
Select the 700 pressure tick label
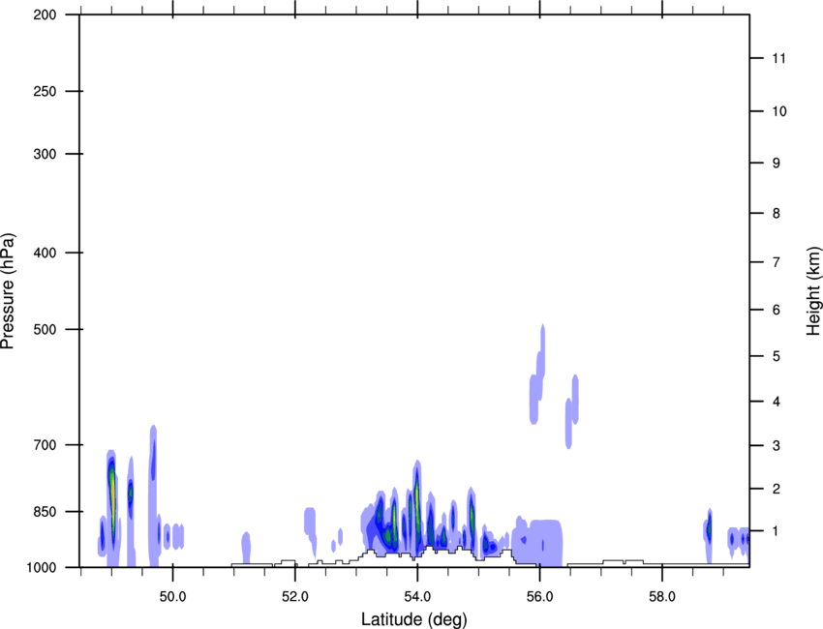tap(45, 445)
